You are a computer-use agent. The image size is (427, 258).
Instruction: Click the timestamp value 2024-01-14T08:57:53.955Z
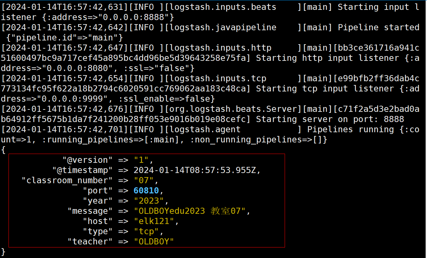coord(194,170)
